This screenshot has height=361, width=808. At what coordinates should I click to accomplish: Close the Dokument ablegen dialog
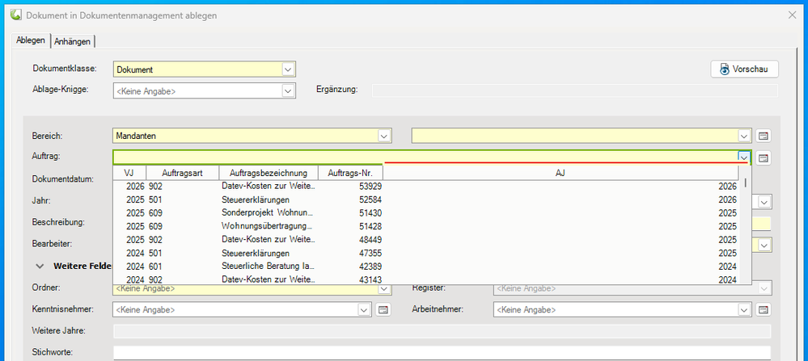793,15
